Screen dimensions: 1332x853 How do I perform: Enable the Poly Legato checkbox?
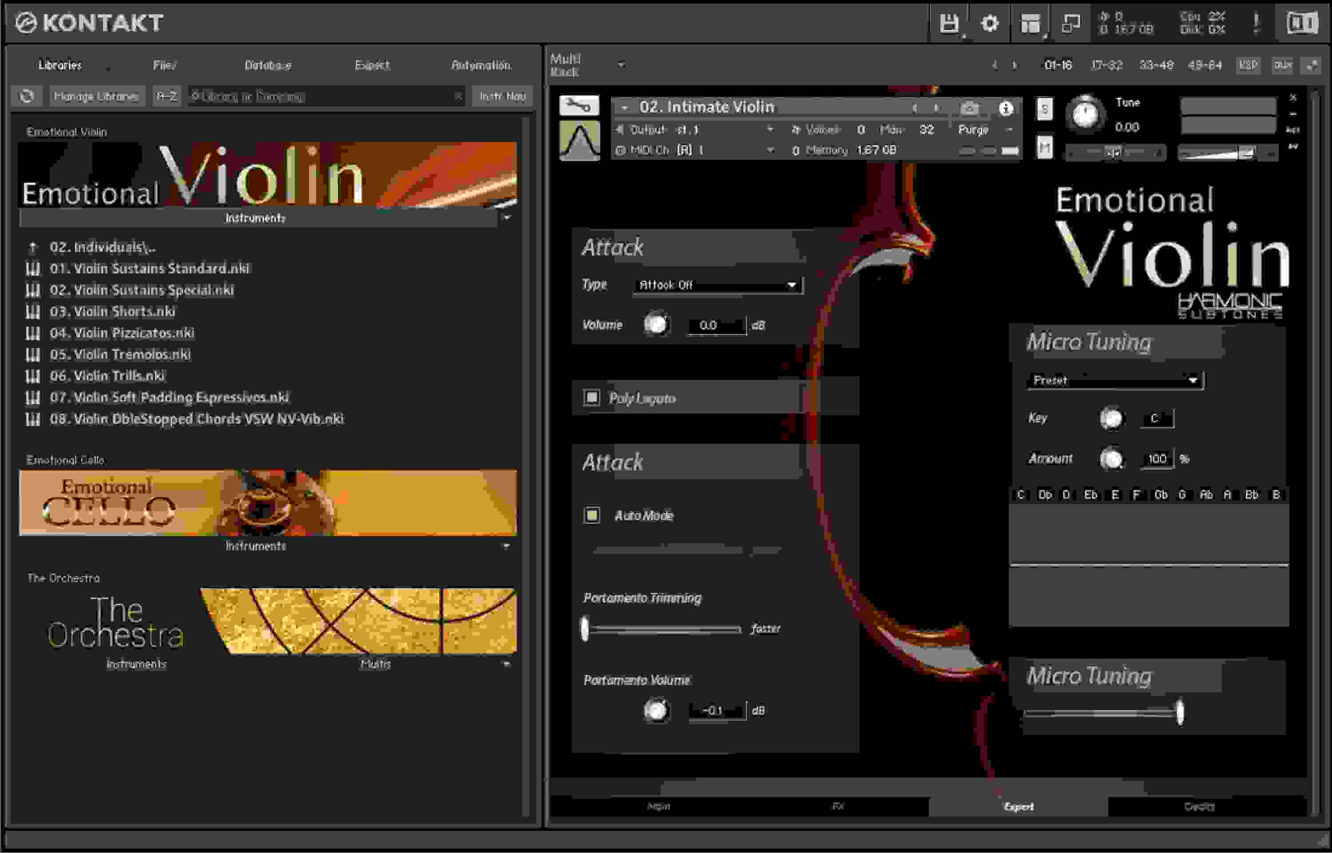592,397
